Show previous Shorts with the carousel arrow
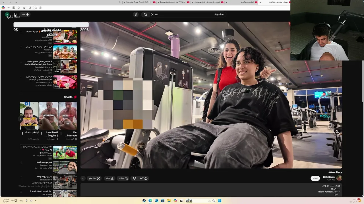Viewport: 364px width, 204px height. click(20, 118)
